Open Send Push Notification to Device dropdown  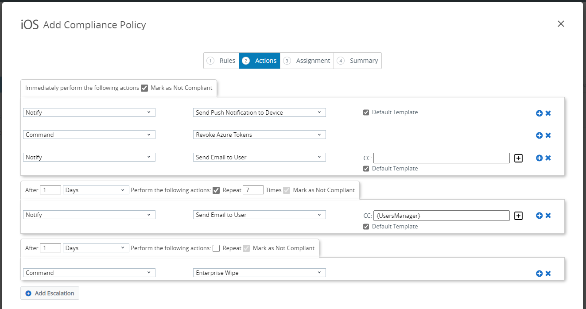[x=259, y=112]
